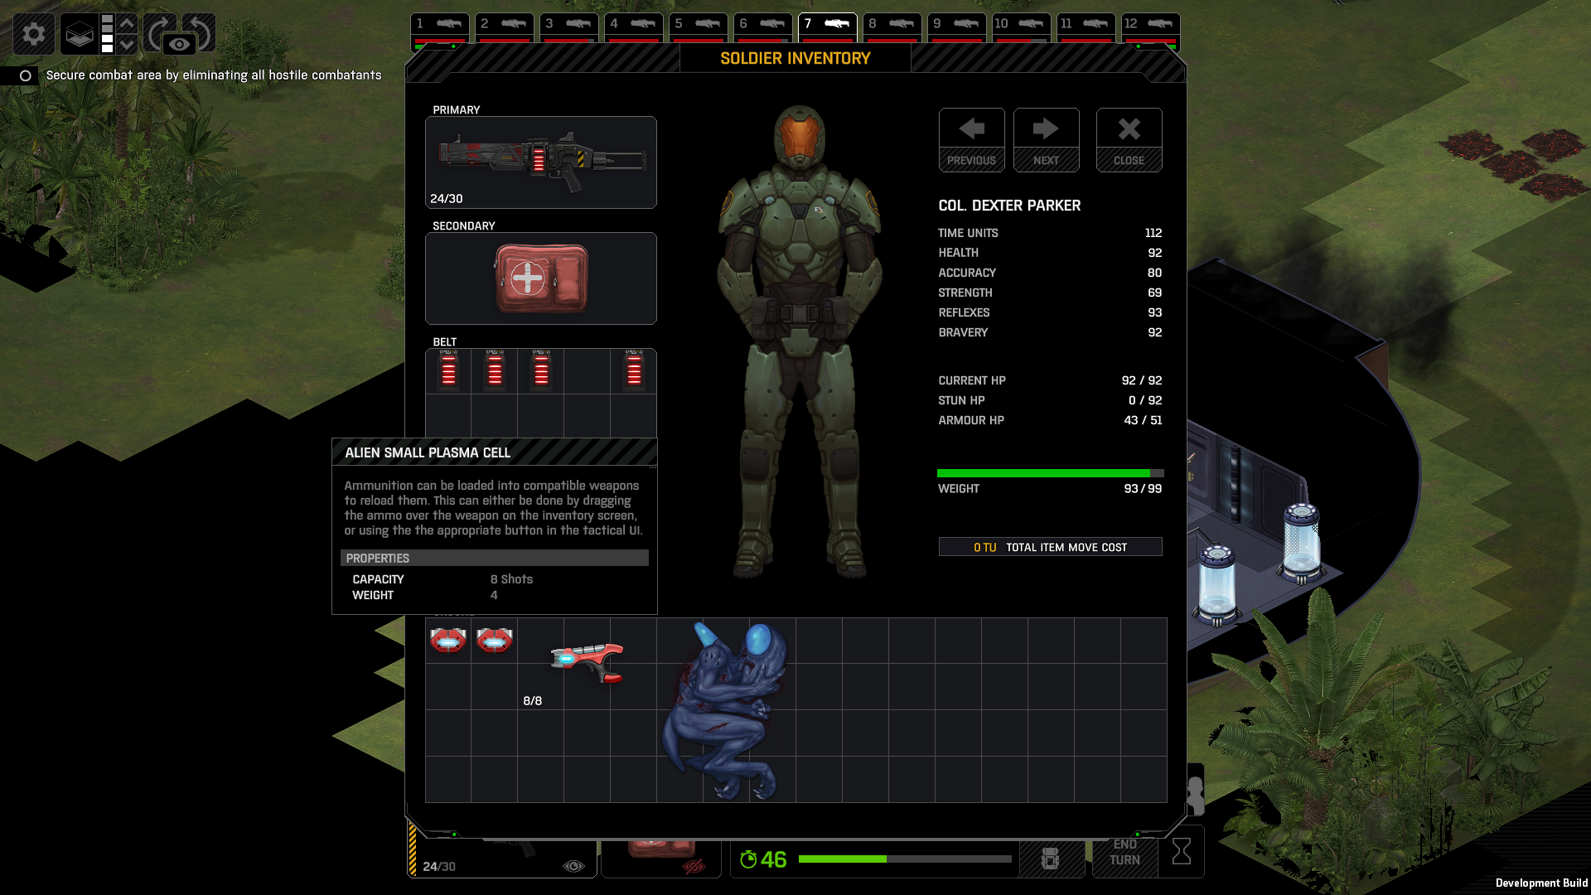Select soldier tab 1
The width and height of the screenshot is (1591, 895).
pos(440,27)
